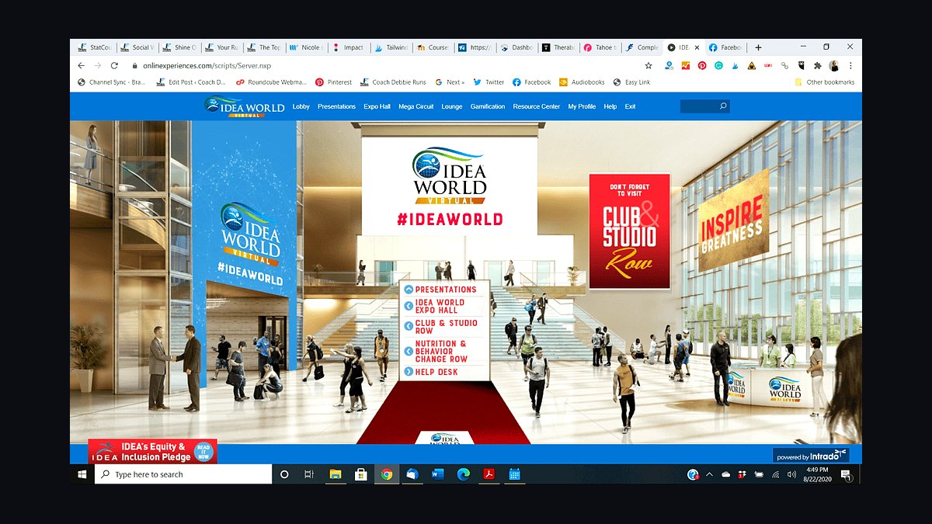Screen dimensions: 932x524
Task: Open NUTRITION & BEHAVIOR CHANGE ROW sign link
Action: [x=442, y=351]
